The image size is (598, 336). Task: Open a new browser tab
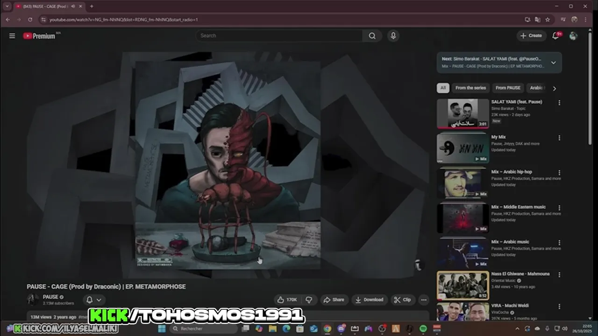(92, 7)
